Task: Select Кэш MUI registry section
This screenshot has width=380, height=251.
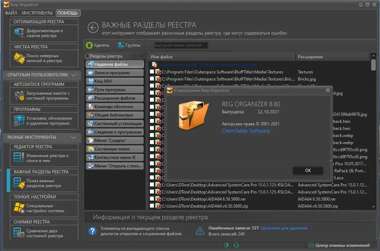Action: coord(114,81)
